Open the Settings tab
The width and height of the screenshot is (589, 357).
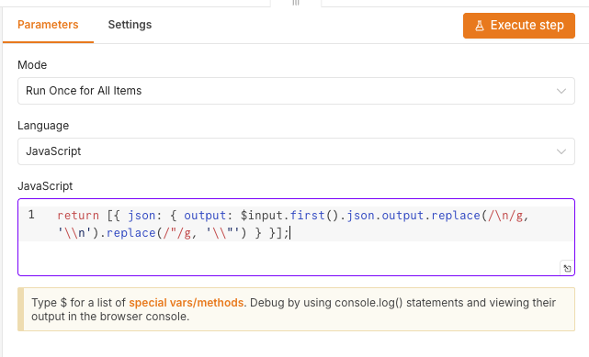(130, 25)
